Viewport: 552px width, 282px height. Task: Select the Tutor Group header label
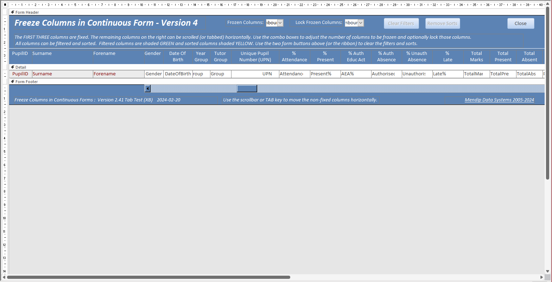point(221,57)
